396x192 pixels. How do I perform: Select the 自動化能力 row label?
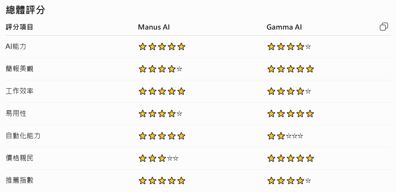click(x=23, y=136)
